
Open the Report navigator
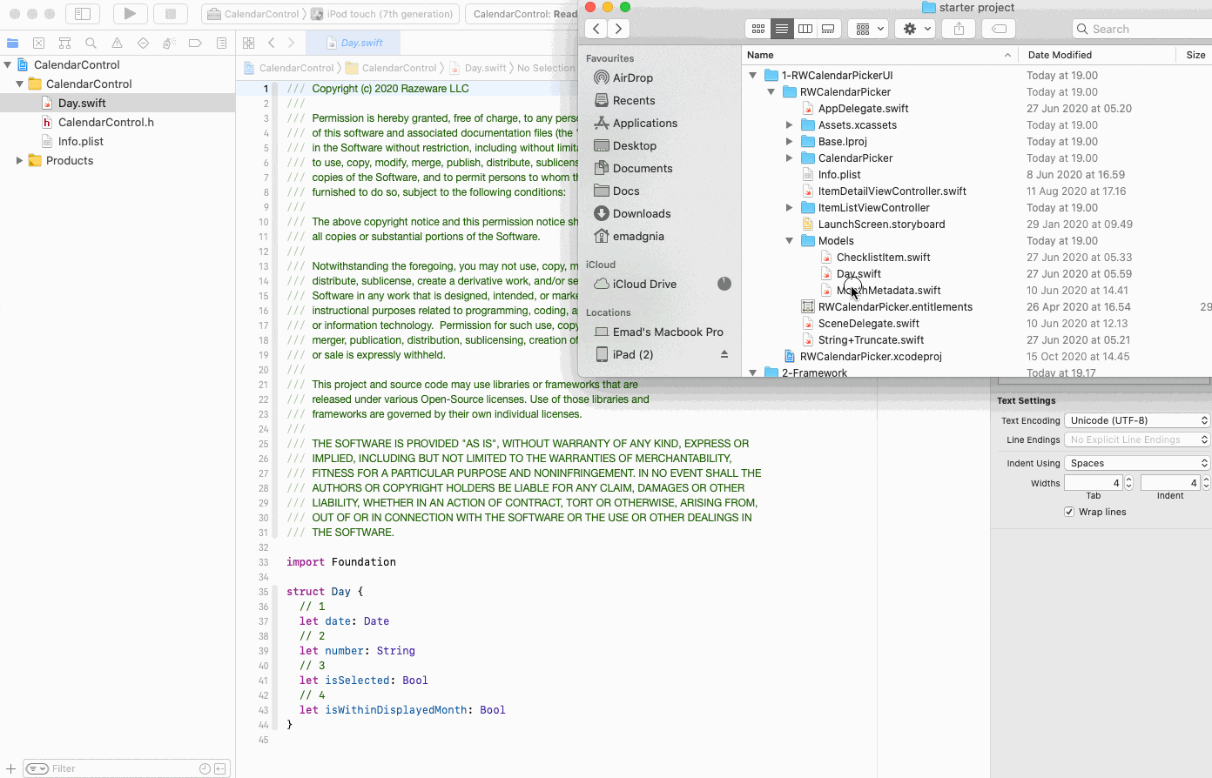[x=221, y=43]
